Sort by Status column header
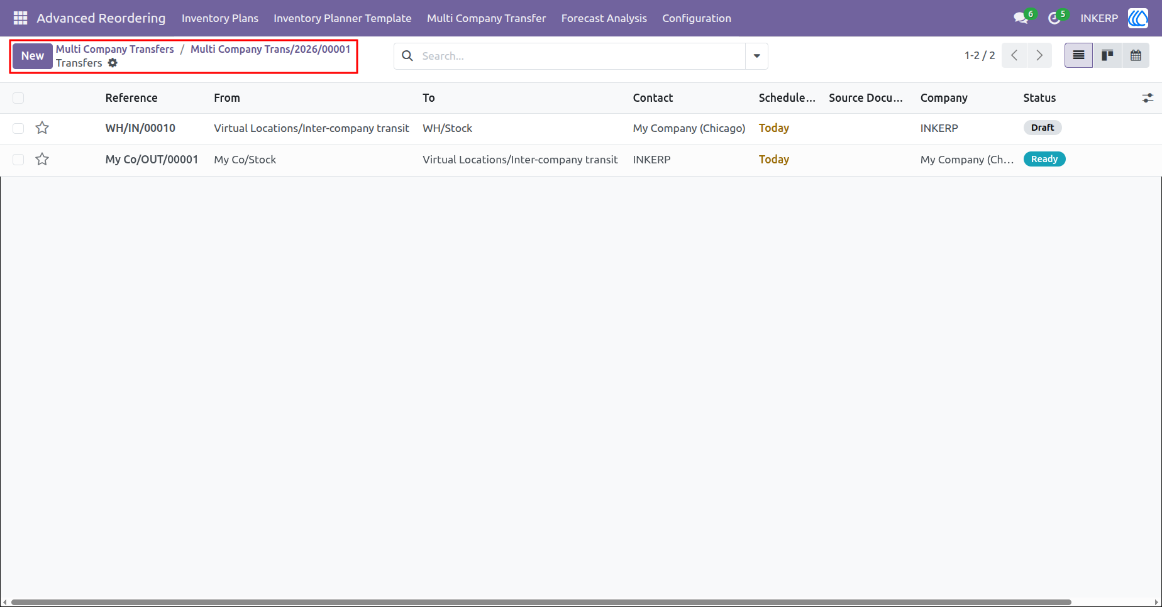The image size is (1162, 607). [1039, 98]
